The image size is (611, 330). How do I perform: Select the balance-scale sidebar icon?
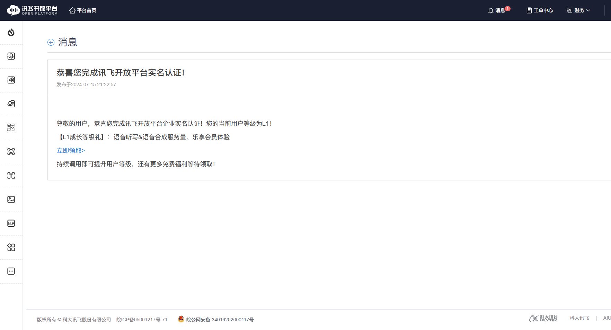coord(11,127)
